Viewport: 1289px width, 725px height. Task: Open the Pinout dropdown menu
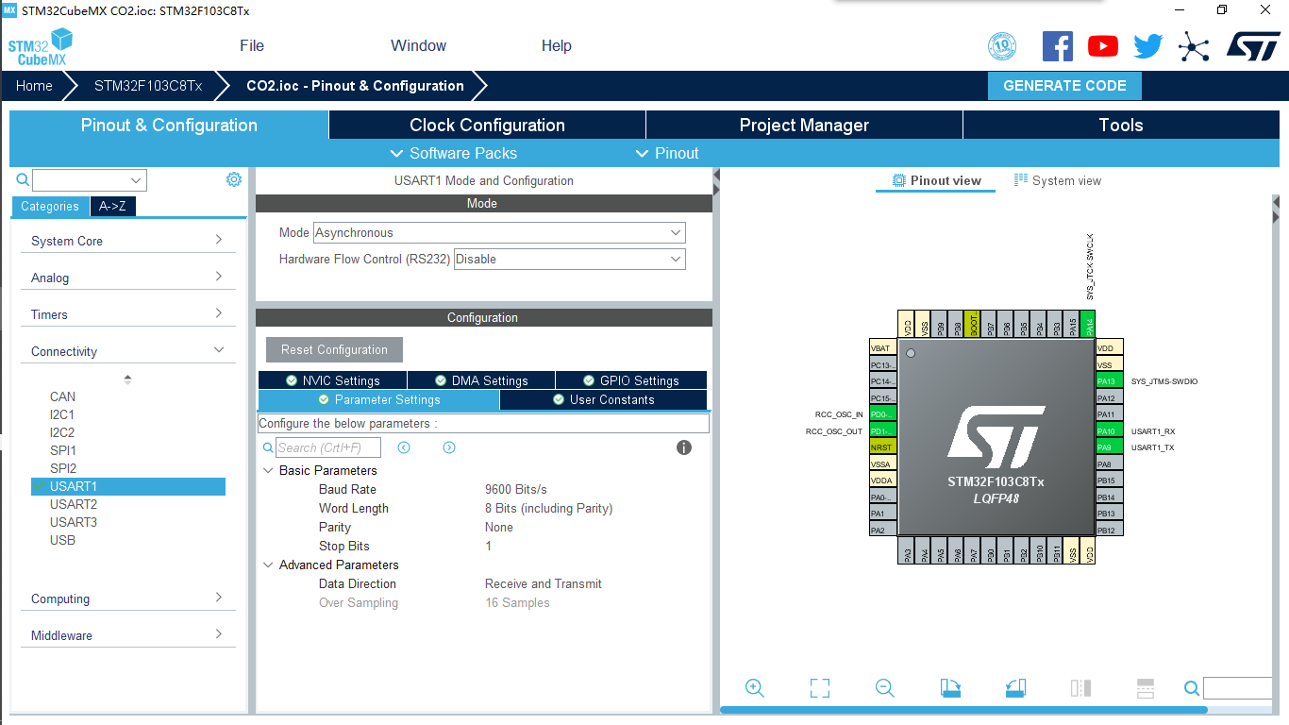[x=667, y=153]
